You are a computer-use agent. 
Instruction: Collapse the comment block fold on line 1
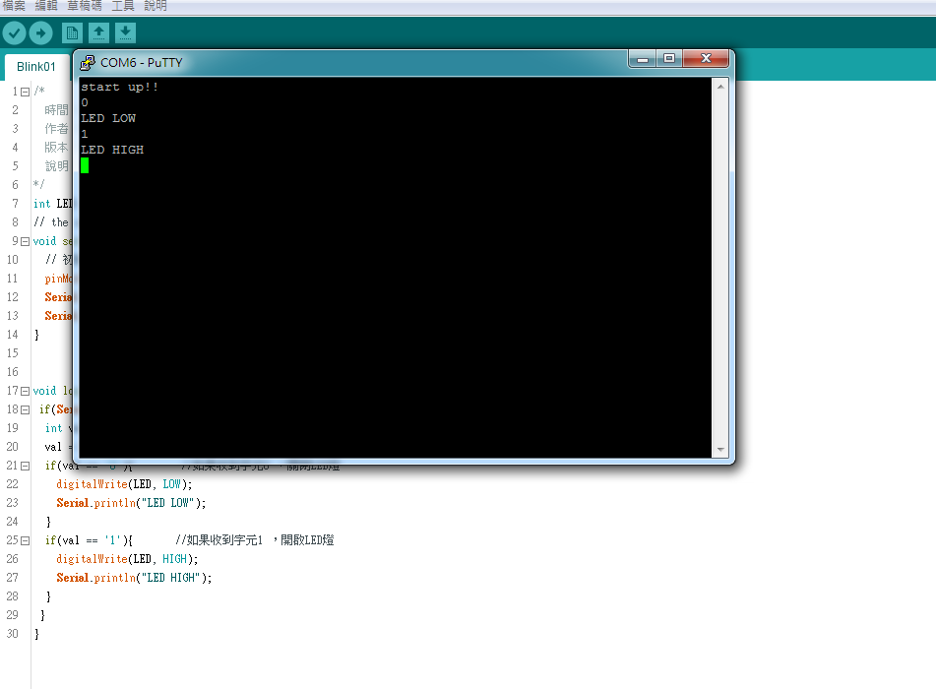click(23, 90)
